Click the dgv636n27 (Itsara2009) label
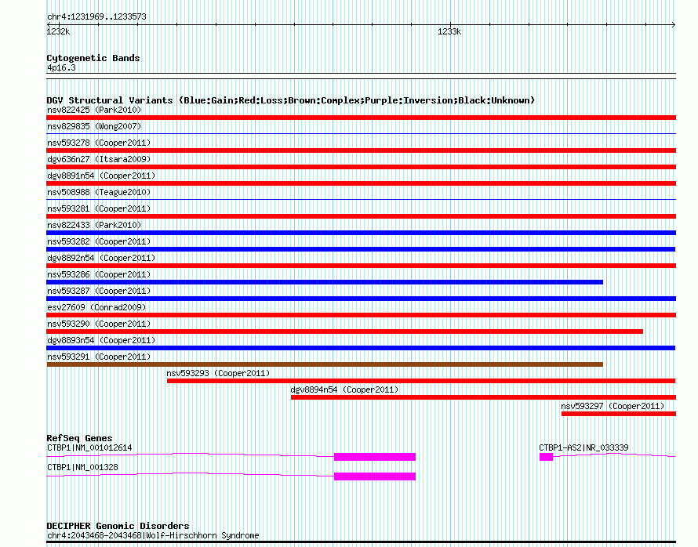The image size is (698, 547). pos(99,159)
